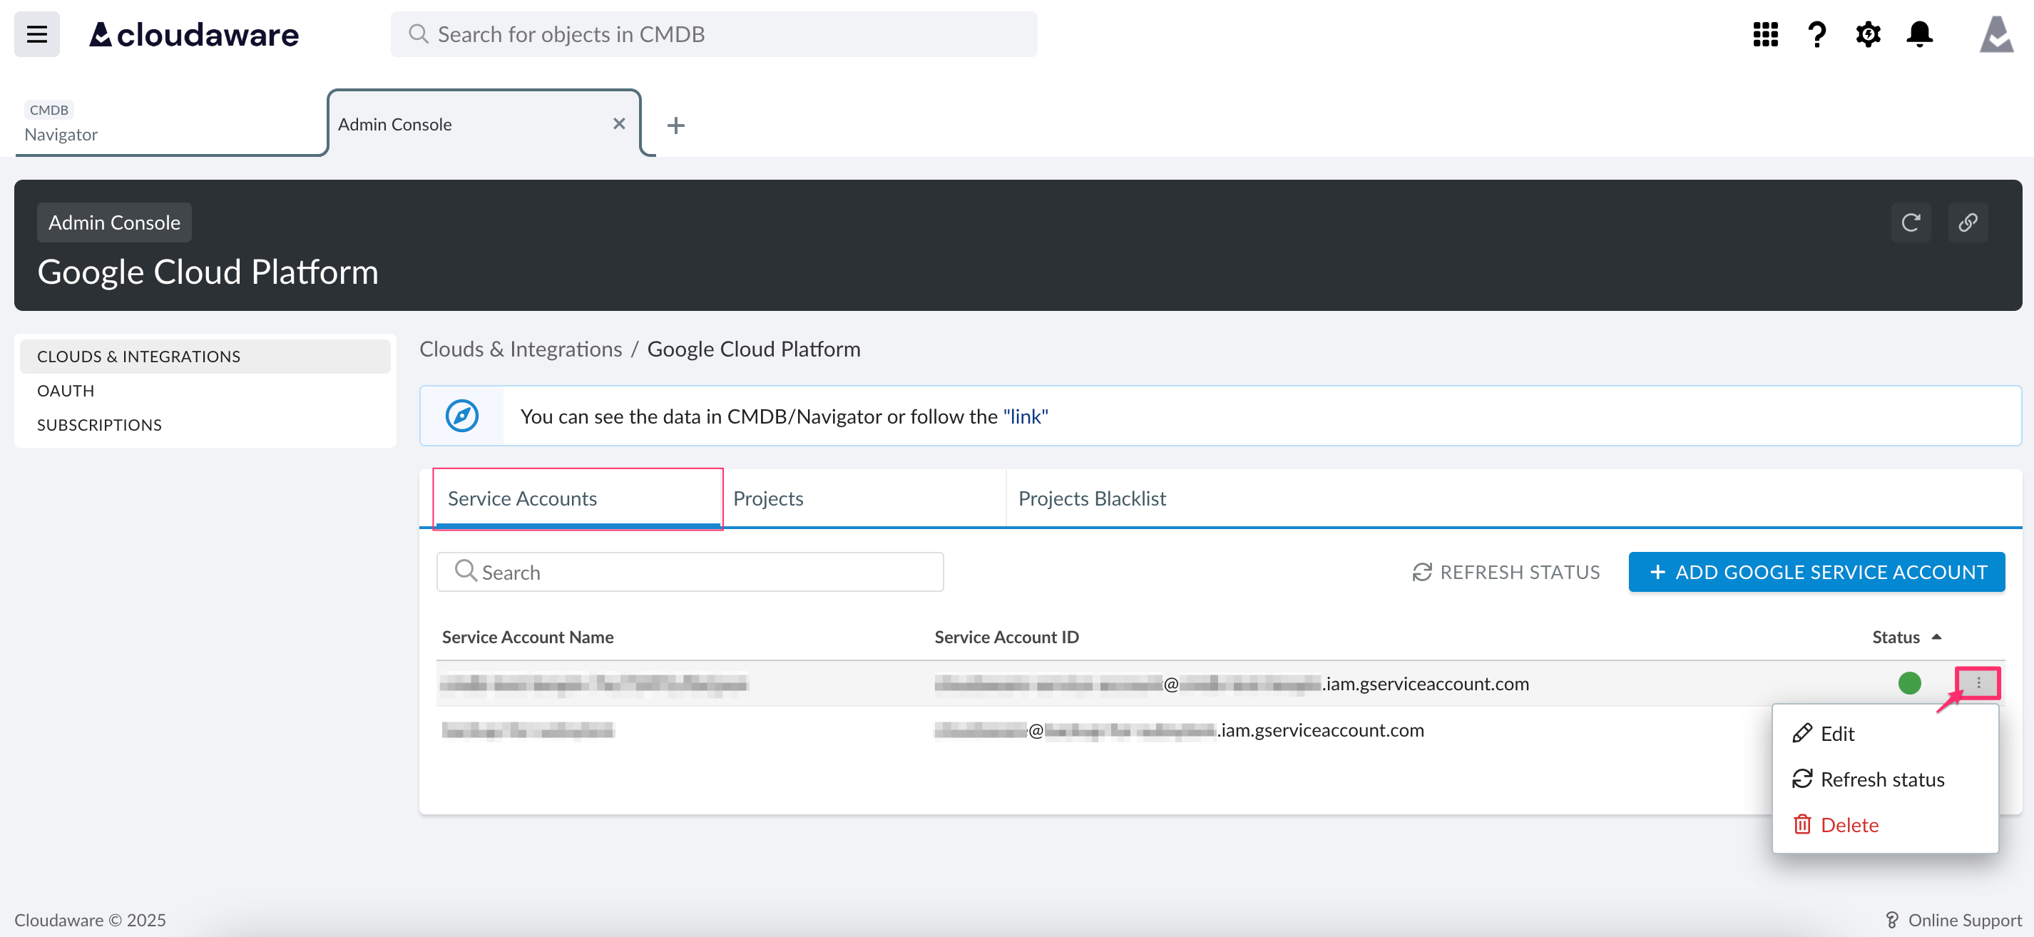Select OAUTH in the left sidebar
Viewport: 2034px width, 937px height.
click(x=66, y=390)
